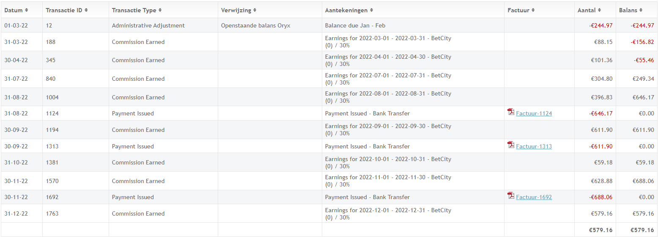658x238 pixels.
Task: Sort by Verwijzing arrows icon
Action: click(x=255, y=10)
